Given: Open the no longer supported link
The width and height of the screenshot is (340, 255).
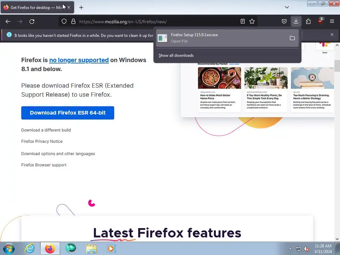Looking at the screenshot, I should point(79,60).
